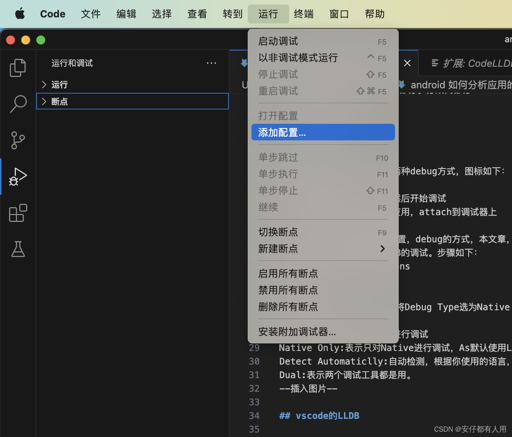Image resolution: width=512 pixels, height=437 pixels.
Task: Open Source Control branch icon
Action: coord(18,140)
